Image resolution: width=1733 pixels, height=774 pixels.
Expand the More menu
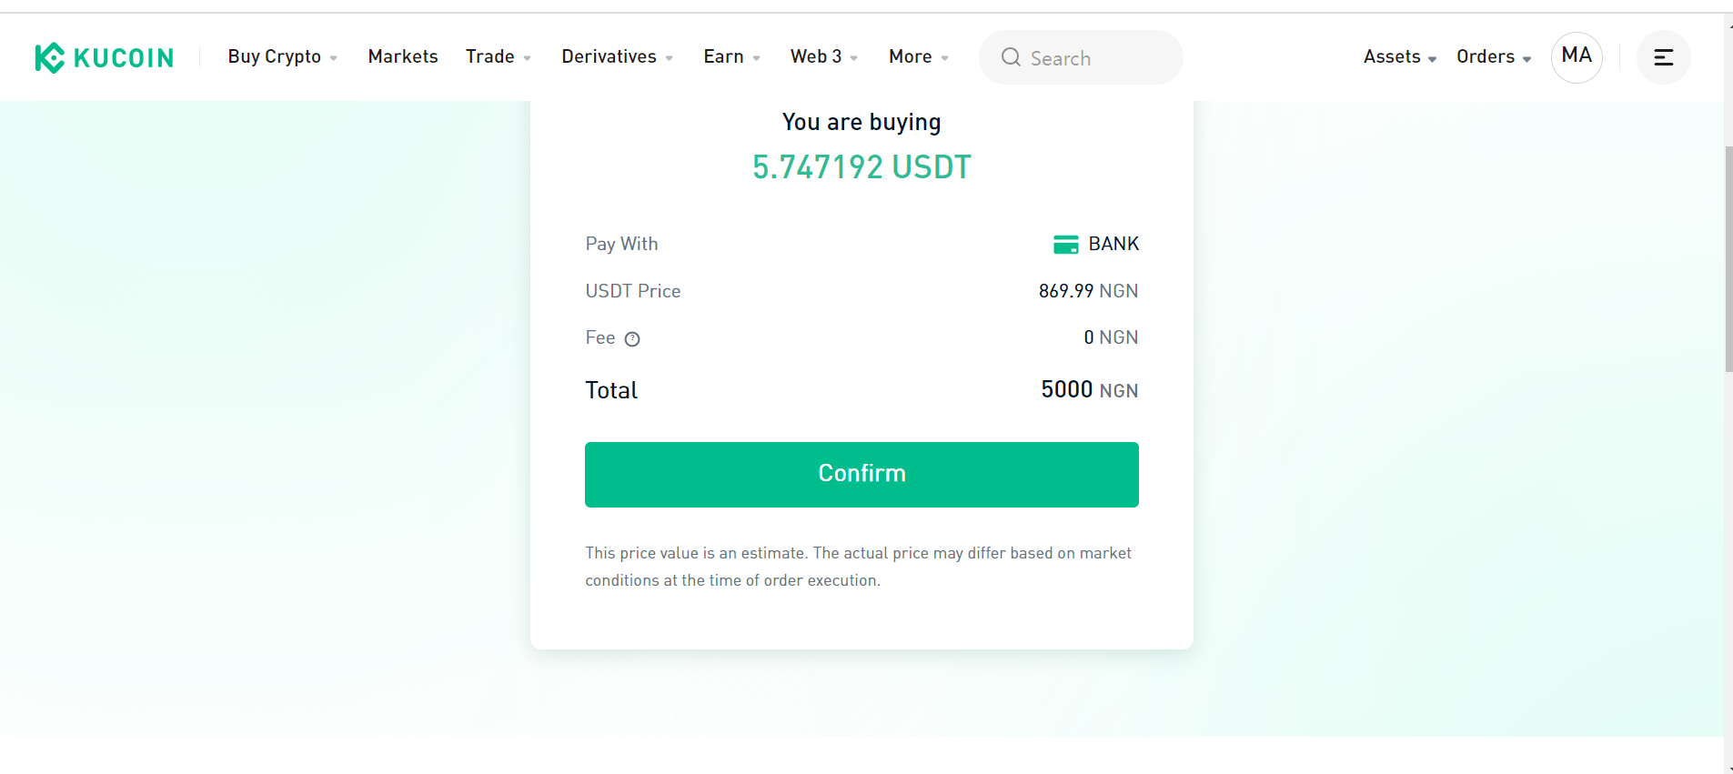(x=919, y=56)
